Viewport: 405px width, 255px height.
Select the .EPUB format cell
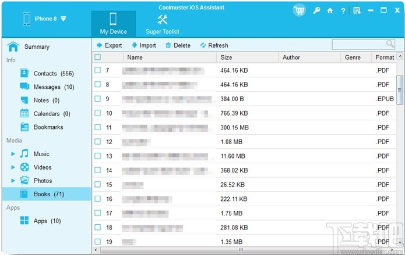[385, 99]
